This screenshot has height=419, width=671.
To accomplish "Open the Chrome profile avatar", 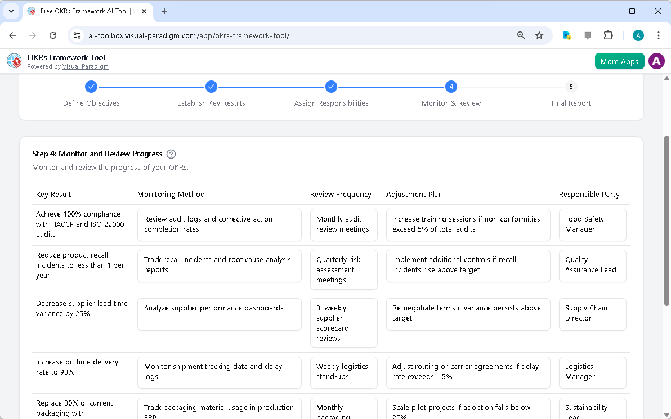I will (x=638, y=35).
